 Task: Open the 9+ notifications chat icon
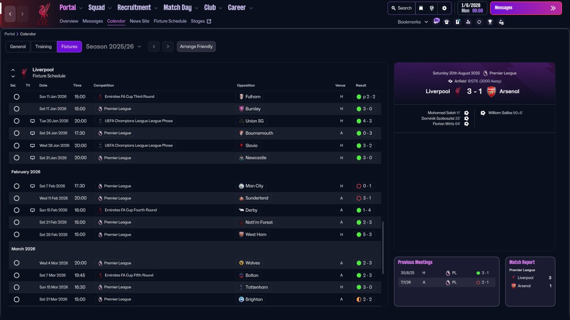click(x=436, y=21)
